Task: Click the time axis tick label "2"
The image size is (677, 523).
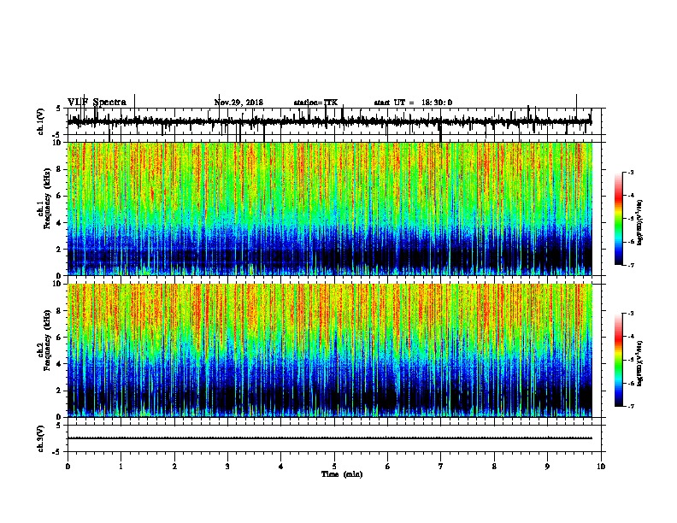Action: [x=174, y=466]
